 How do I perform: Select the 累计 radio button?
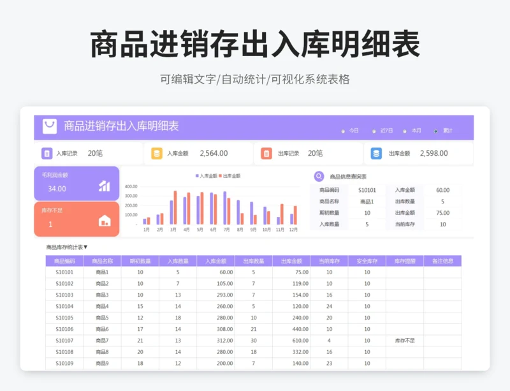[x=435, y=131]
